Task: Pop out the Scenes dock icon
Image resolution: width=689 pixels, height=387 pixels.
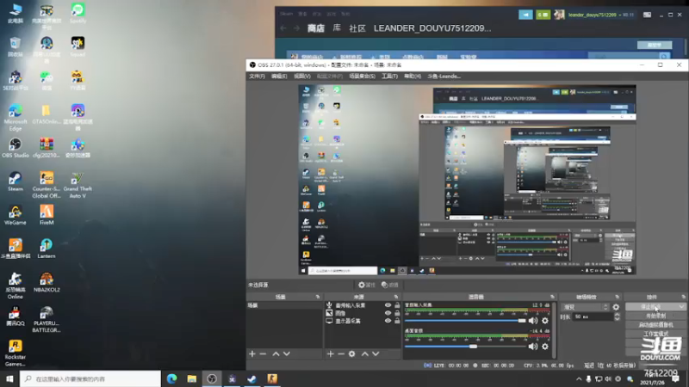Action: (318, 297)
